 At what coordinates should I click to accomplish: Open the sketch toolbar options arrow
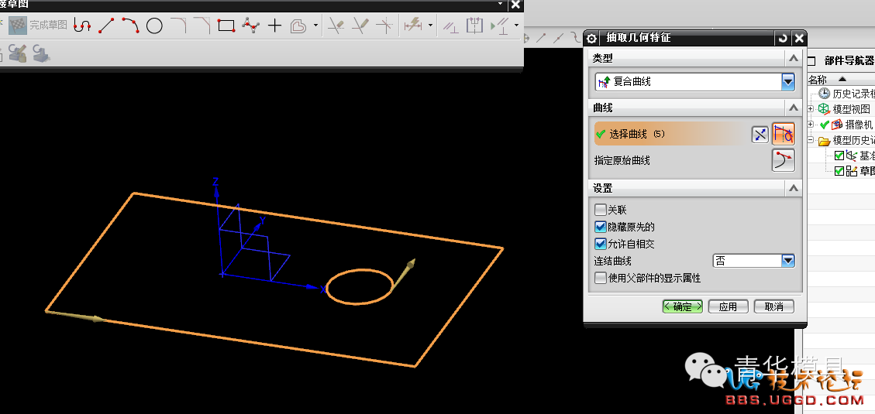(501, 5)
